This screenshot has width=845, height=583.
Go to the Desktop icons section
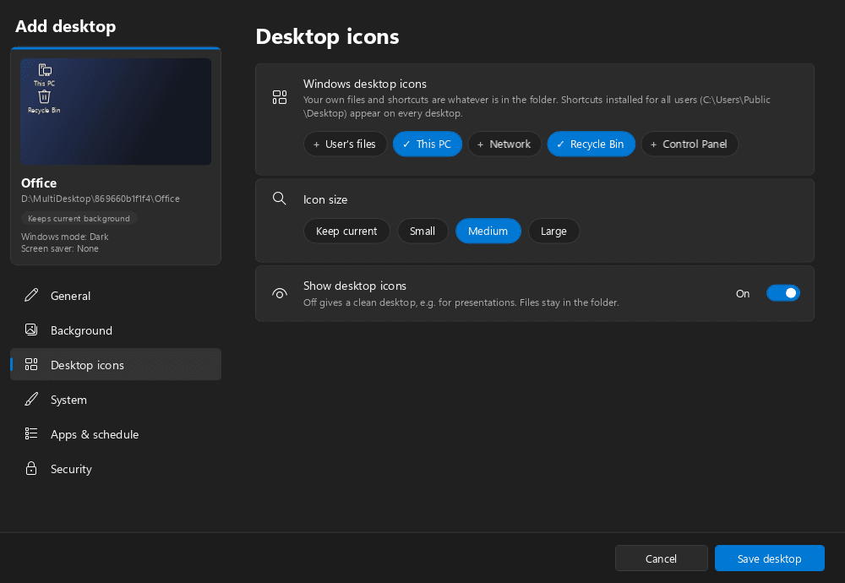pos(116,365)
